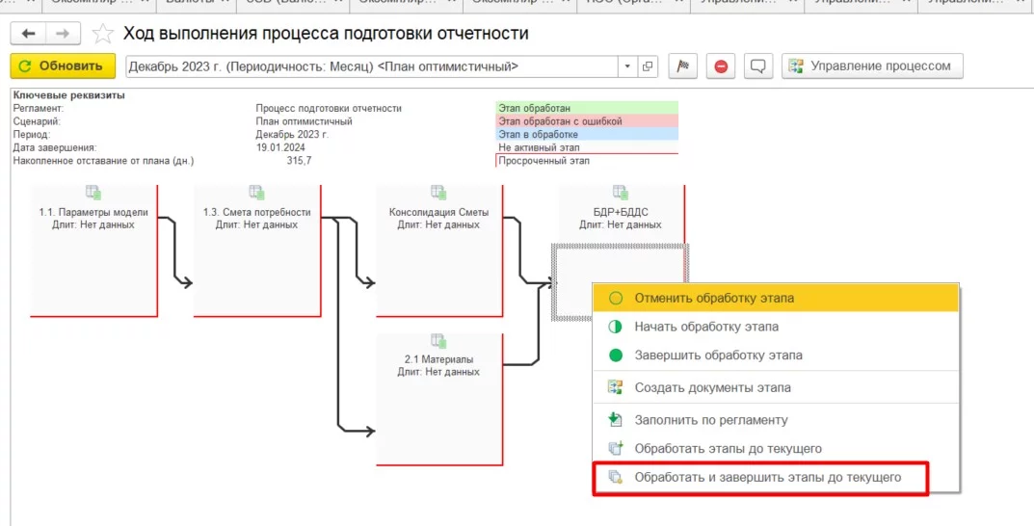Viewport: 1034px width, 526px height.
Task: Click the icon beside Создать документы этапа
Action: pyautogui.click(x=615, y=387)
